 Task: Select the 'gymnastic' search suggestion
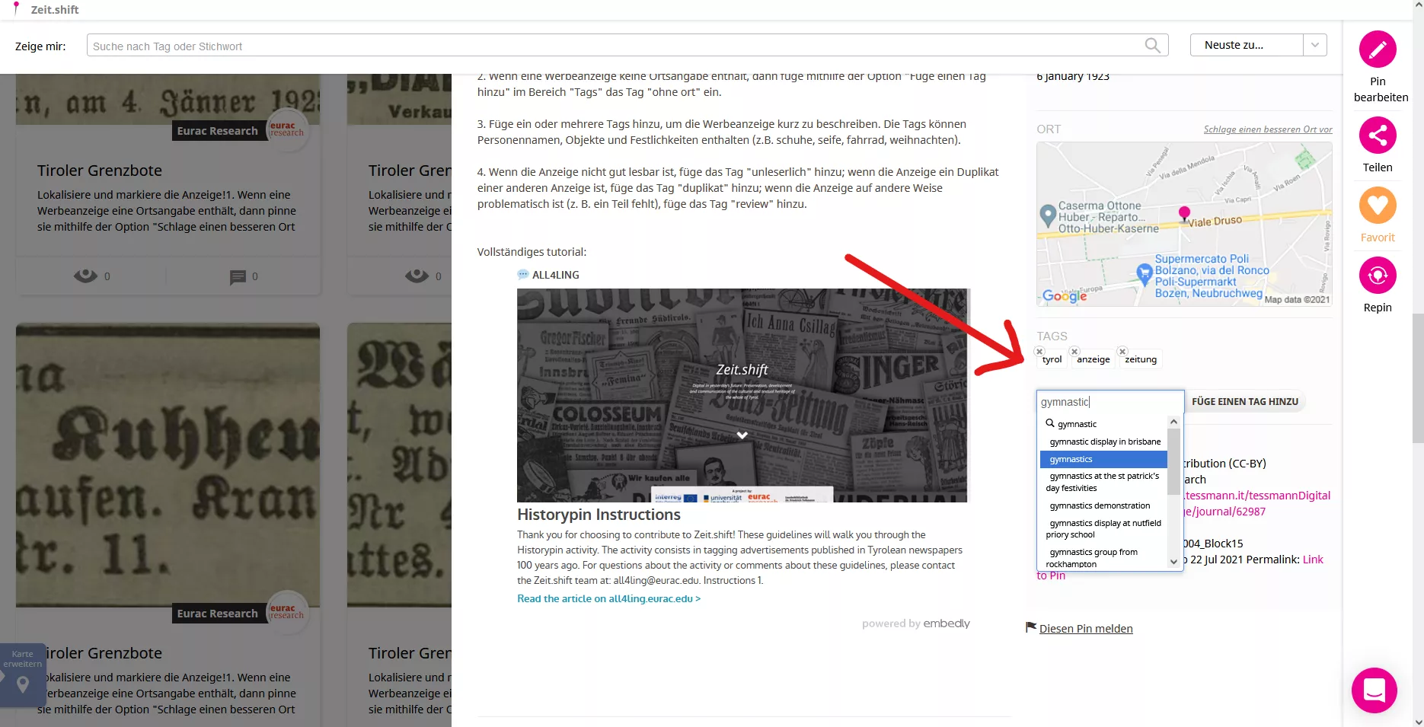pos(1103,424)
